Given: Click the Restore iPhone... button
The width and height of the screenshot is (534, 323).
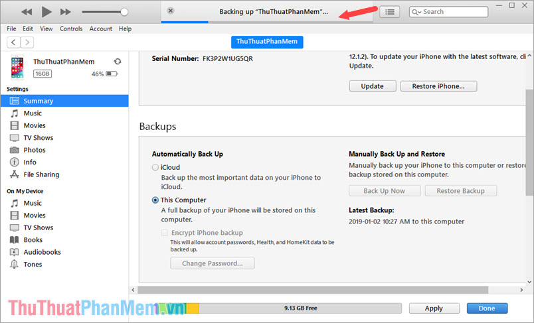Looking at the screenshot, I should tap(438, 86).
